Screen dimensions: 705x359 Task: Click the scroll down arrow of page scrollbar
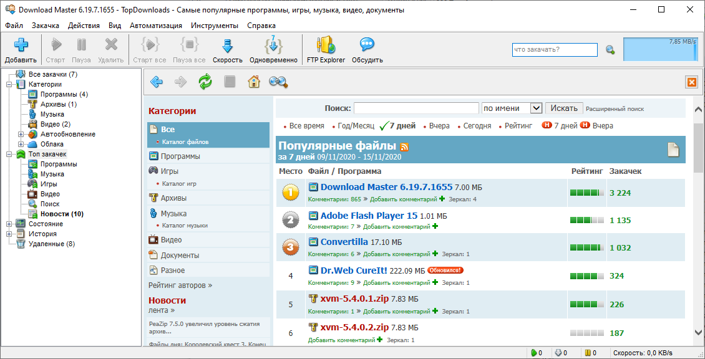coord(698,332)
